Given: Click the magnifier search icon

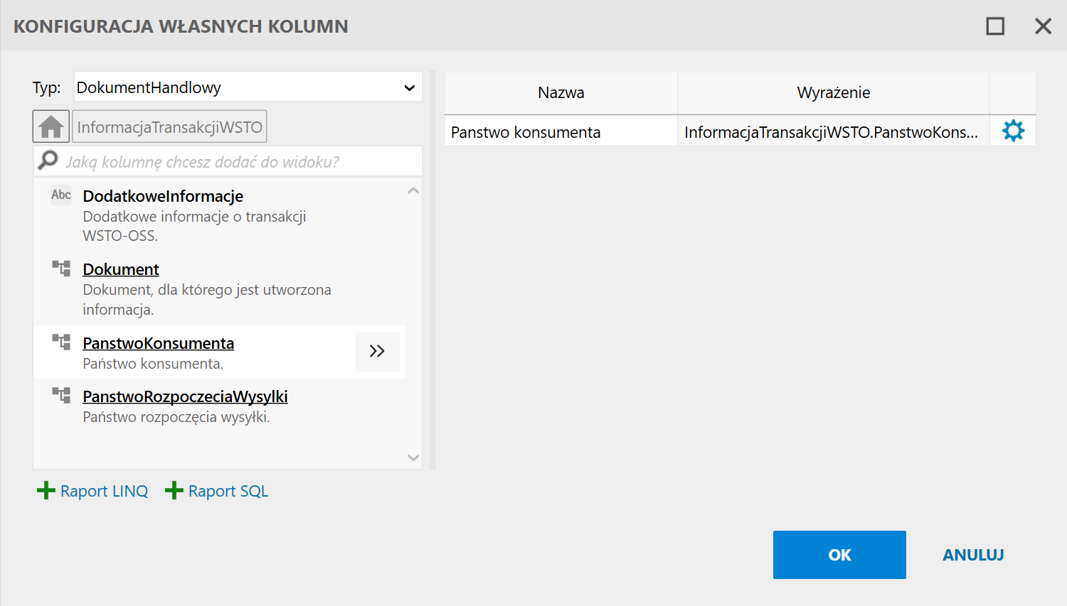Looking at the screenshot, I should (47, 161).
